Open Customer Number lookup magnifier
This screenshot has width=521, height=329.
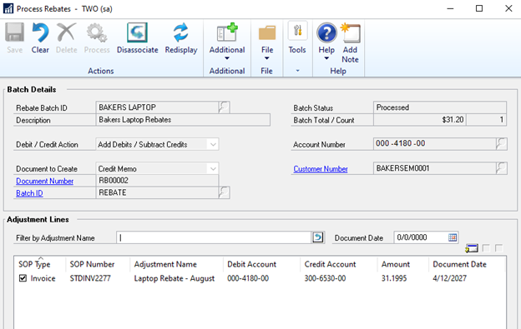[x=502, y=168]
